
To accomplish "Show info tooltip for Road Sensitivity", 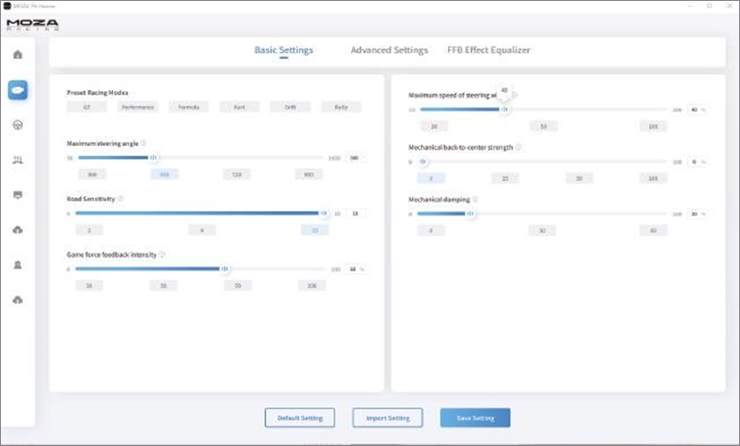I will tap(120, 199).
